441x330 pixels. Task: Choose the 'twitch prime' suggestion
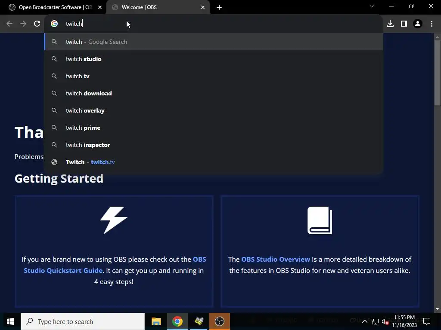click(x=214, y=128)
